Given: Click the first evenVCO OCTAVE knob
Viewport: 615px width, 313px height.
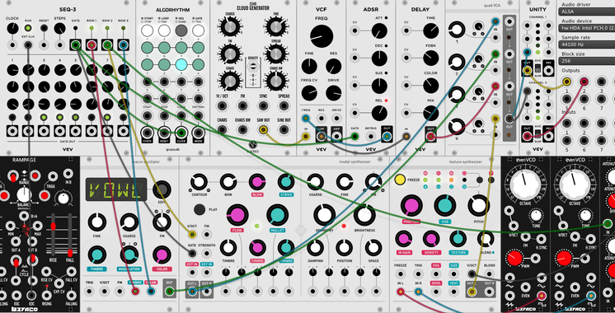Looking at the screenshot, I should pyautogui.click(x=526, y=184).
